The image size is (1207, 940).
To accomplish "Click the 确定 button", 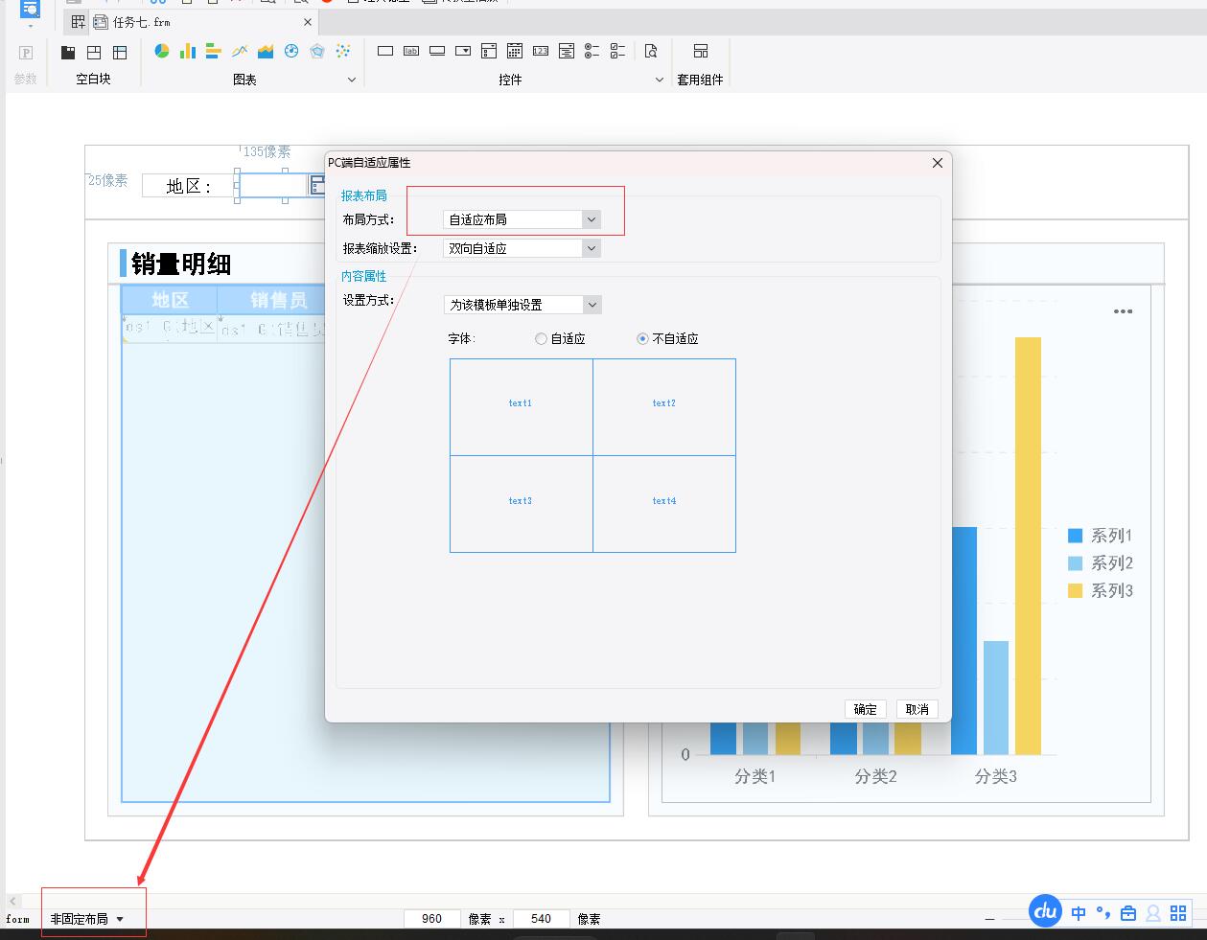I will tap(865, 709).
